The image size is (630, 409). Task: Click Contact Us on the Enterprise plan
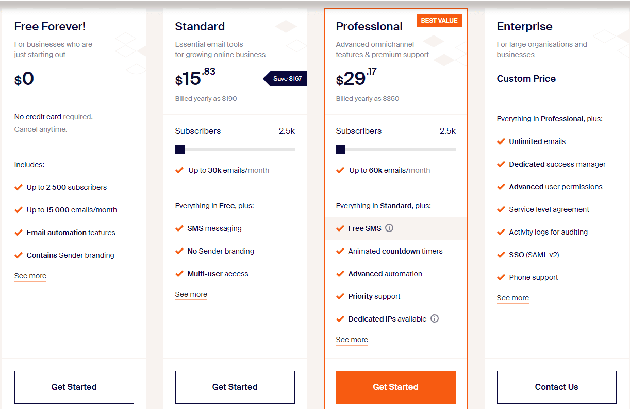click(557, 387)
